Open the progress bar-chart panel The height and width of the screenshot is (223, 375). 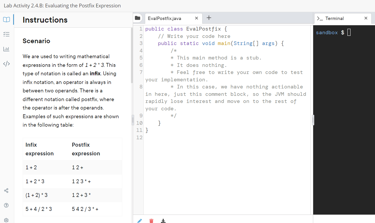tap(6, 49)
